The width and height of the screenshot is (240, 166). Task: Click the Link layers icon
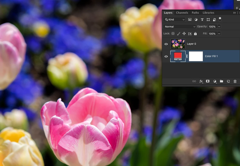(194, 81)
